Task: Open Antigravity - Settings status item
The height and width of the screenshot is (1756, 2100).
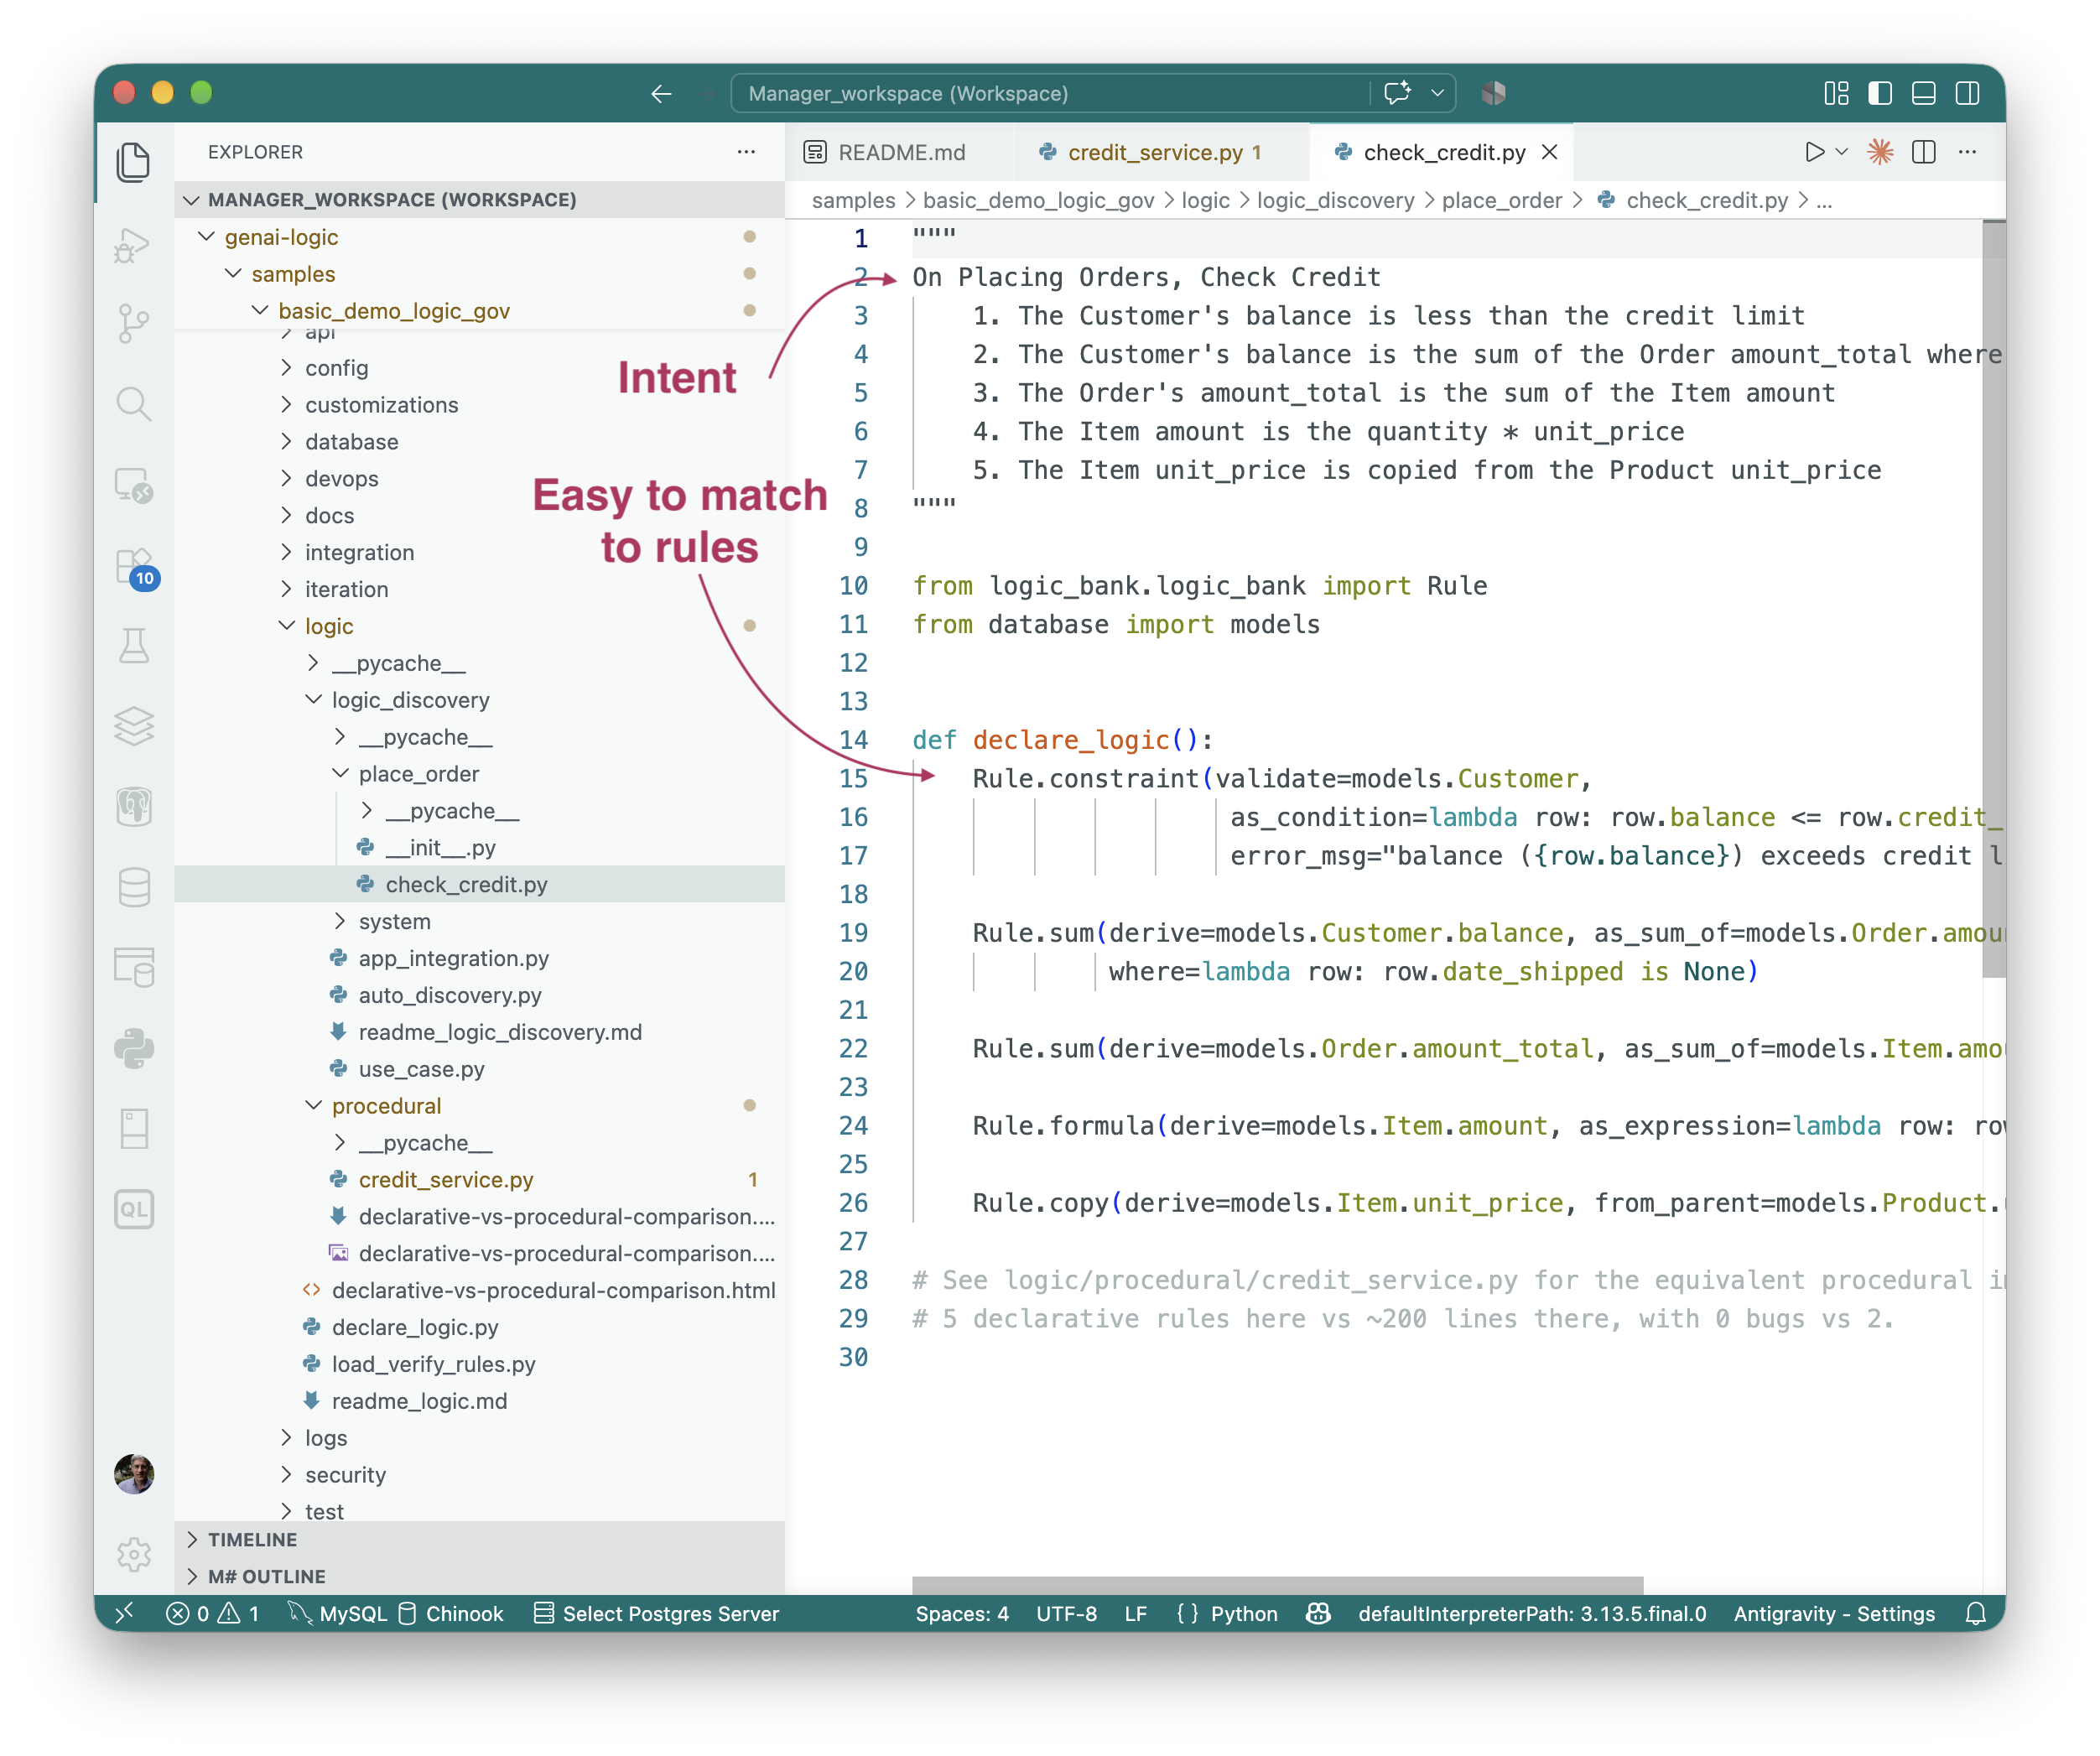Action: coord(1834,1614)
